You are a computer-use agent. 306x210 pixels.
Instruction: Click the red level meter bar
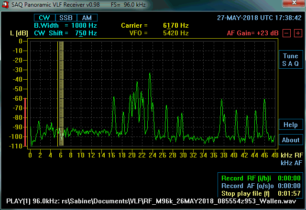pos(25,122)
